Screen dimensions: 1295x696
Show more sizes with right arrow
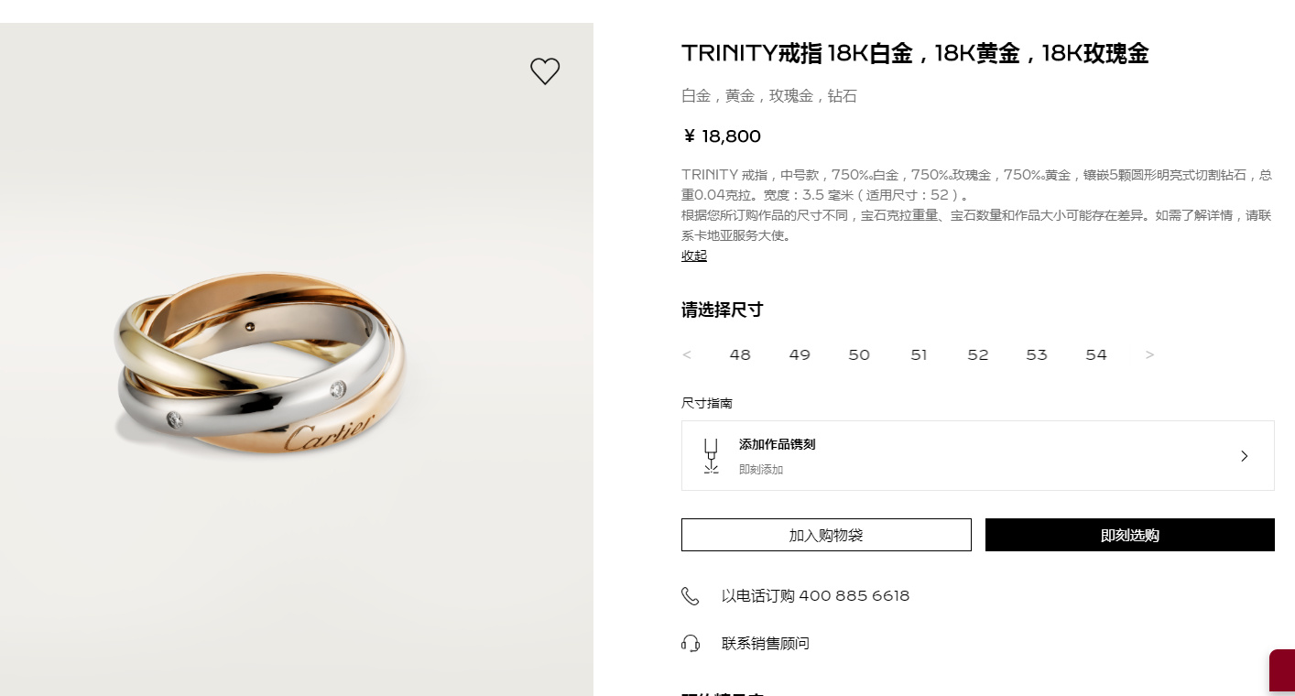click(1150, 354)
